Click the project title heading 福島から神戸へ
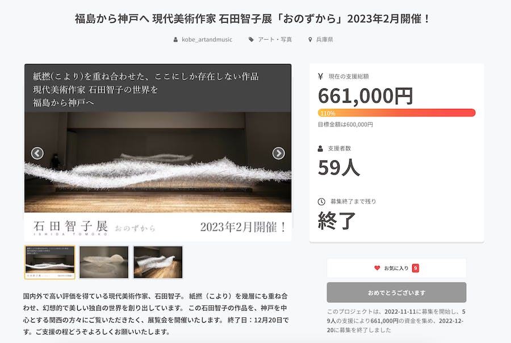Viewport: 511px width, 343px height. (252, 19)
